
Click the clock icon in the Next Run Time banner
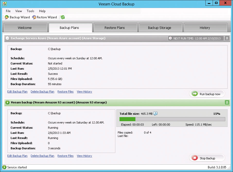[x=170, y=38]
